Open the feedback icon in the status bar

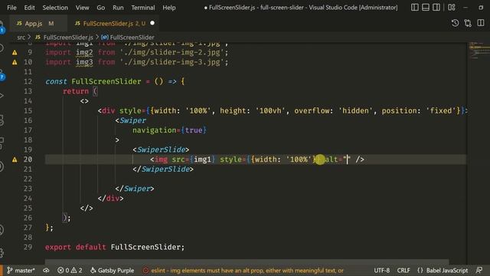pyautogui.click(x=479, y=271)
